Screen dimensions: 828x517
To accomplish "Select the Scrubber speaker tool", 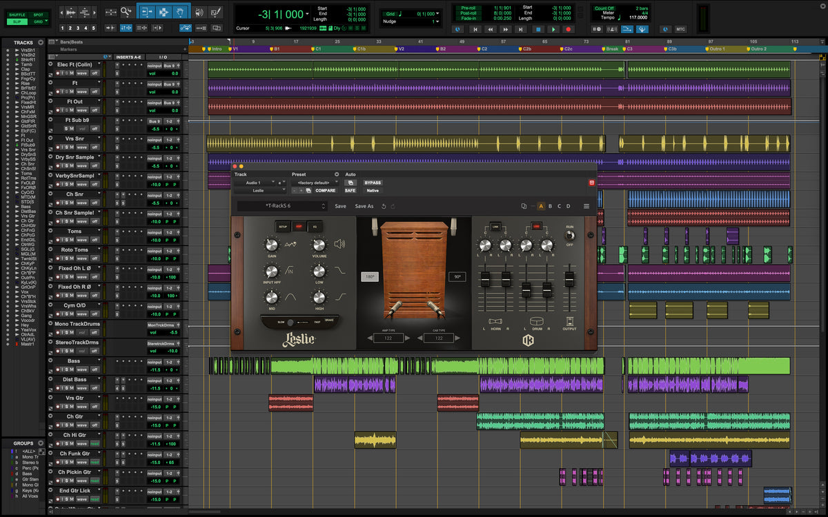I will click(x=199, y=12).
